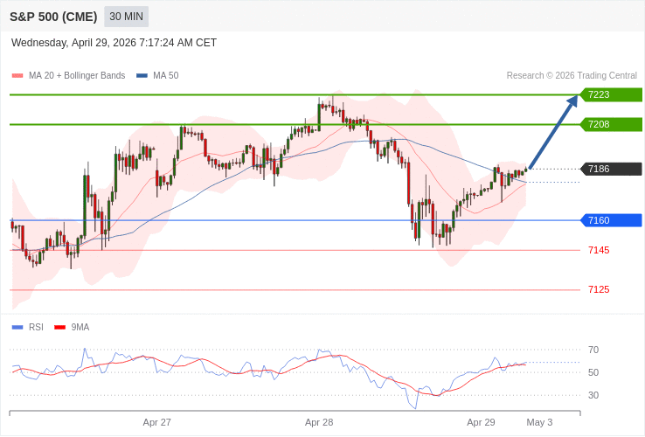The height and width of the screenshot is (437, 645).
Task: Click the RSI 70 level label
Action: (x=593, y=350)
